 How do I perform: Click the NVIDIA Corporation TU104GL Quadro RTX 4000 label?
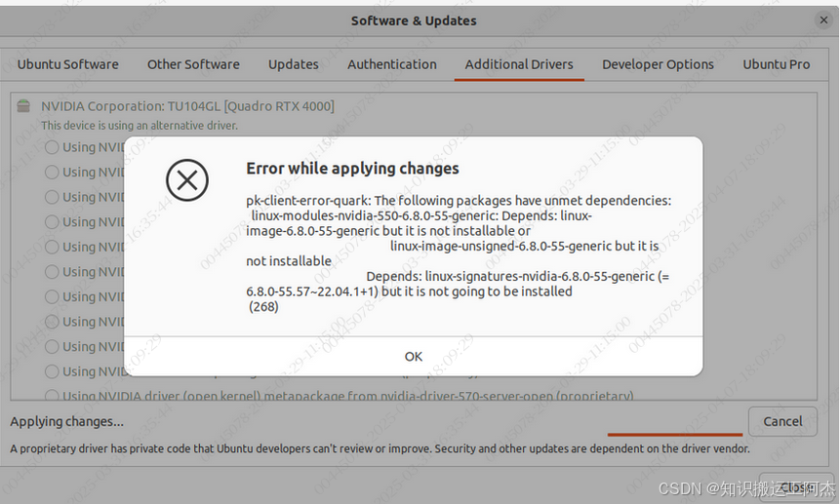[x=187, y=106]
